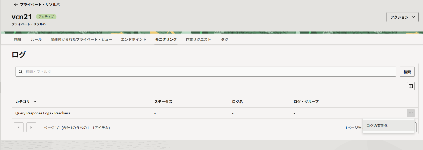This screenshot has height=150, width=423.
Task: Select the モニタリング tab
Action: (166, 40)
